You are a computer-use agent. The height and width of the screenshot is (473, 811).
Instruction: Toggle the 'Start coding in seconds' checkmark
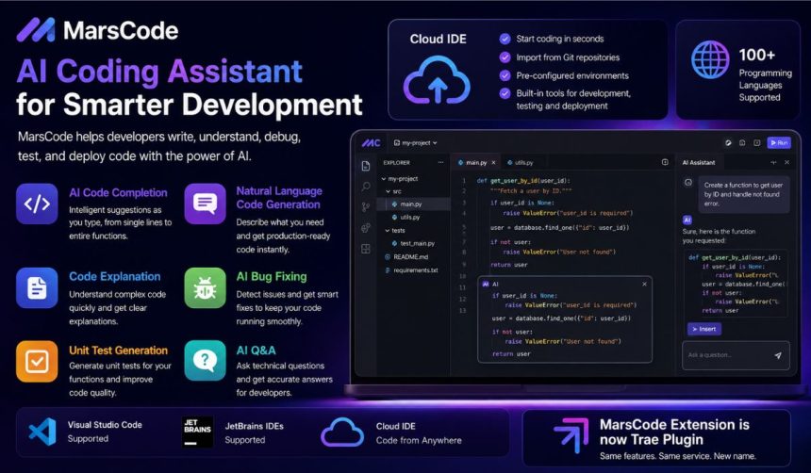coord(505,39)
